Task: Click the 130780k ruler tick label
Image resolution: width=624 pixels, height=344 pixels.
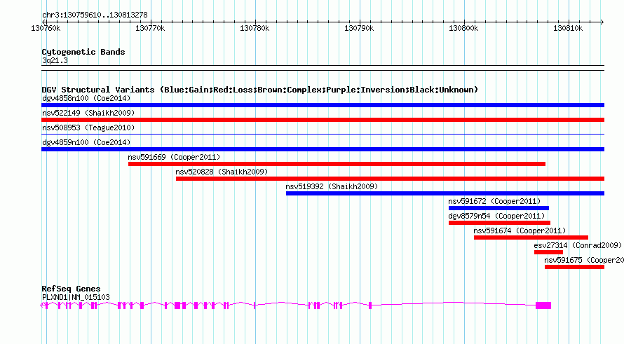Action: tap(255, 28)
